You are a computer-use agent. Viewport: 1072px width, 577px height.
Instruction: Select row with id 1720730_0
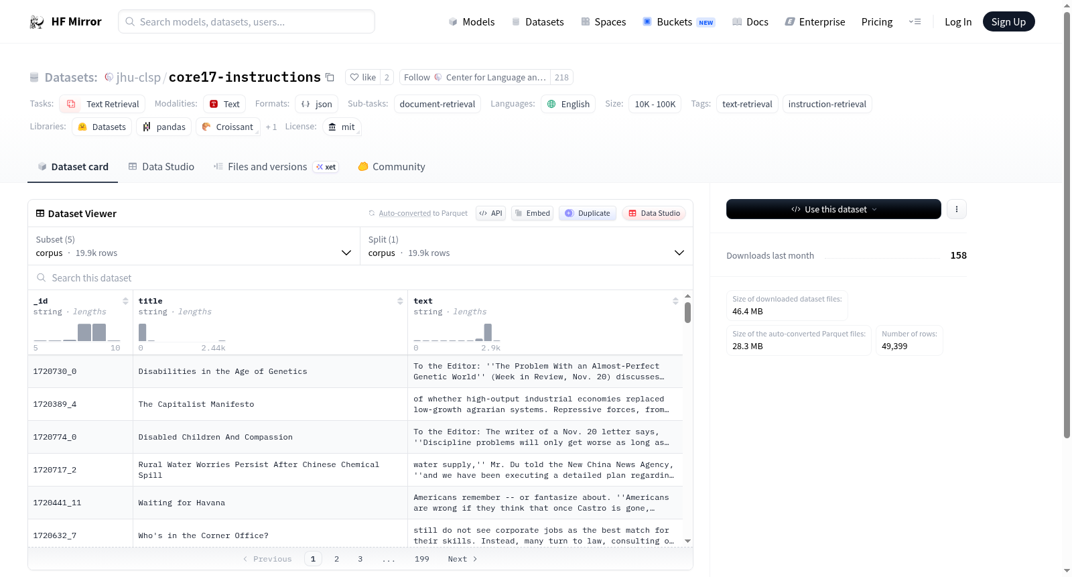point(355,371)
